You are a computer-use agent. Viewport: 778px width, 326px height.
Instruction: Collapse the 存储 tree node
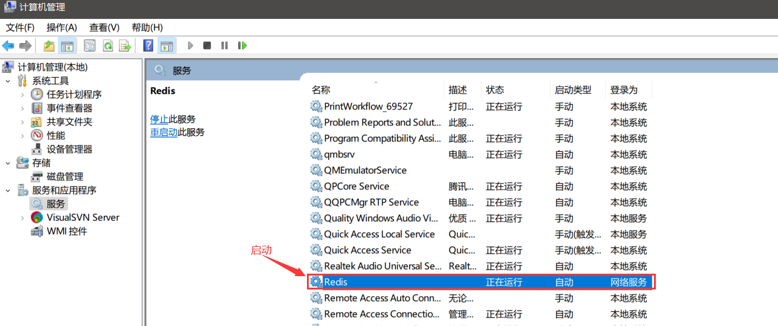8,163
